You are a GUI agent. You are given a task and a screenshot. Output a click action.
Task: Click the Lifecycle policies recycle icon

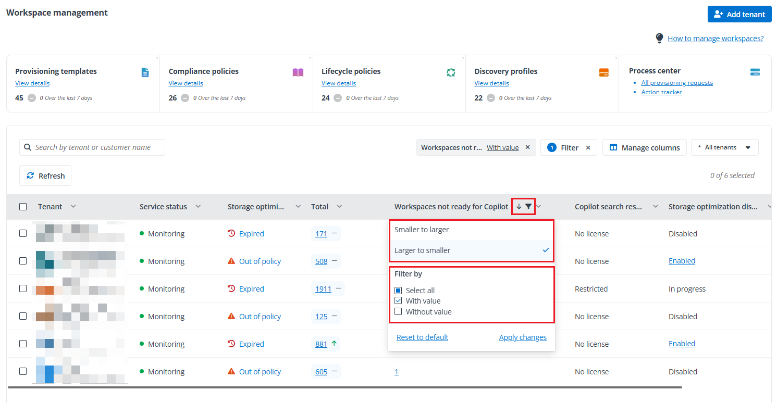(x=451, y=72)
